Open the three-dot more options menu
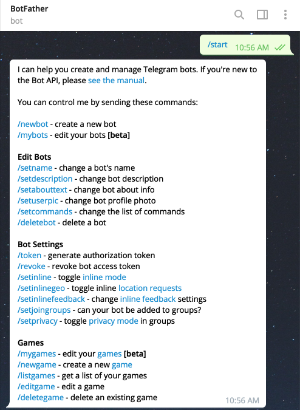 tap(285, 15)
